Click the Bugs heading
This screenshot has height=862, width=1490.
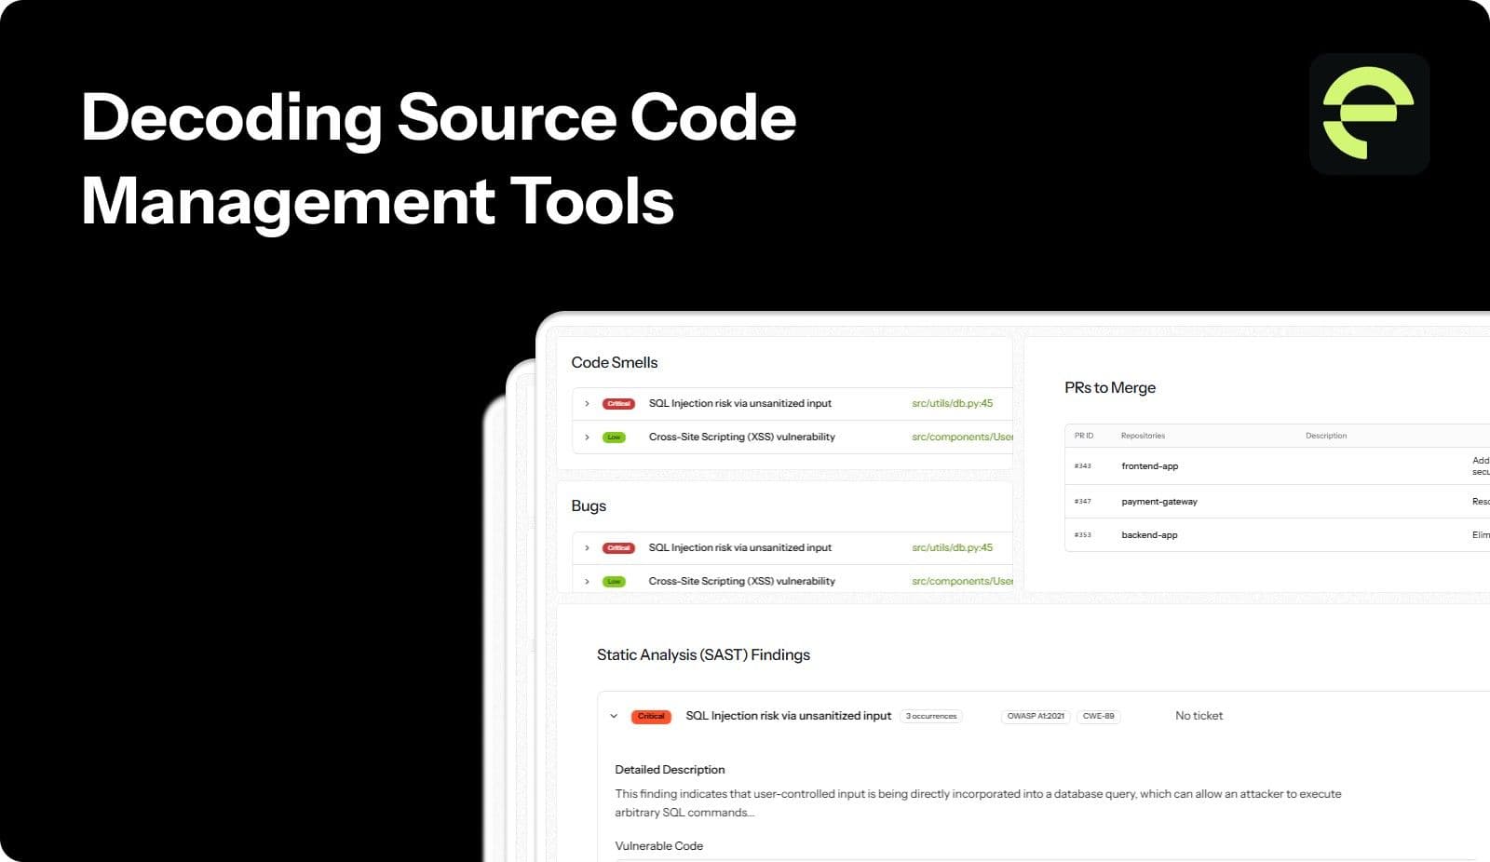(x=589, y=506)
